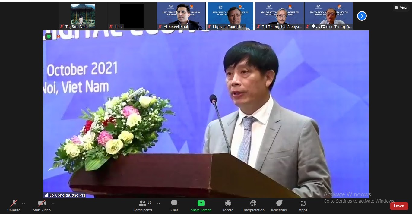Click the green encryption shield icon

tap(49, 36)
